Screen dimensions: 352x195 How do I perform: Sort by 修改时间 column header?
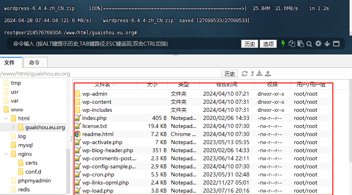coord(227,85)
